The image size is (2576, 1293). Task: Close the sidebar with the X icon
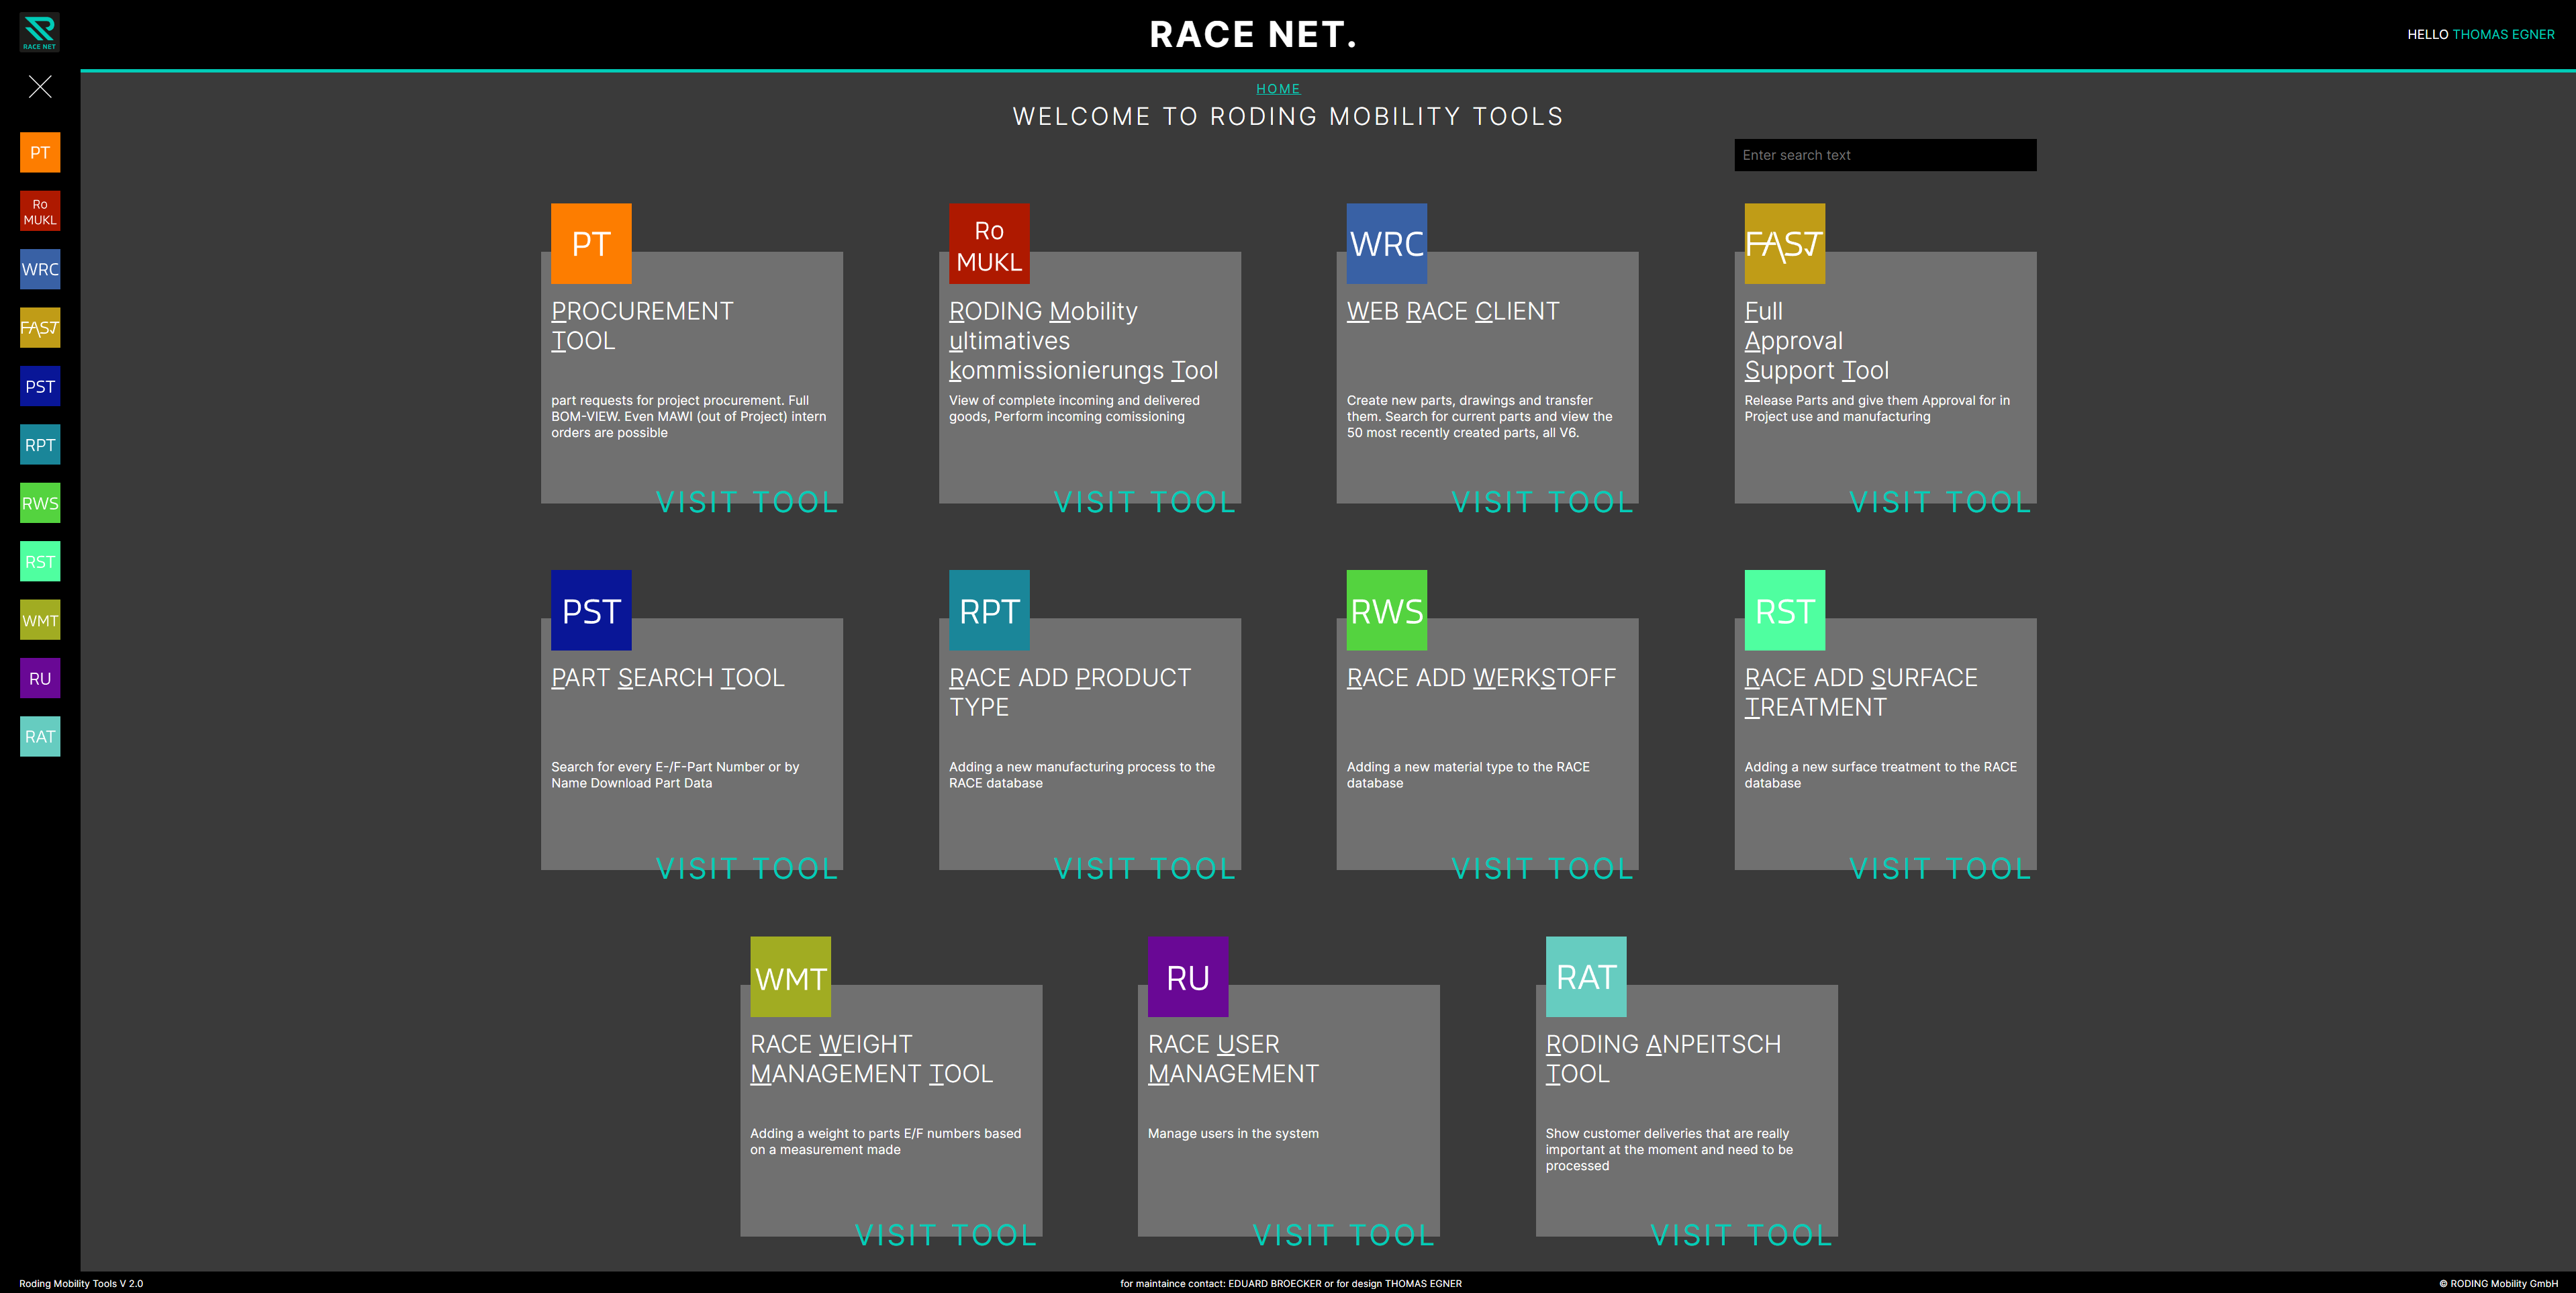pyautogui.click(x=40, y=87)
